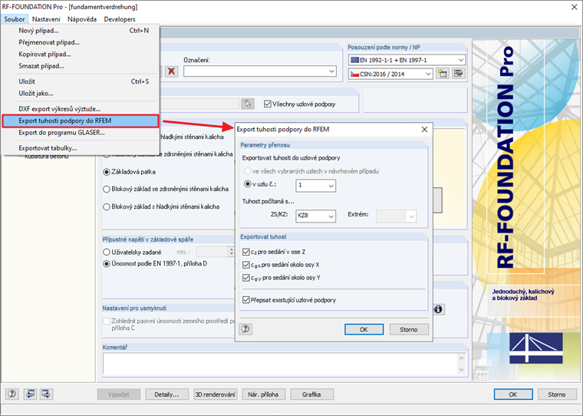Open the ZS/KZ dropdown showing KZ8
The height and width of the screenshot is (416, 583).
pos(316,216)
